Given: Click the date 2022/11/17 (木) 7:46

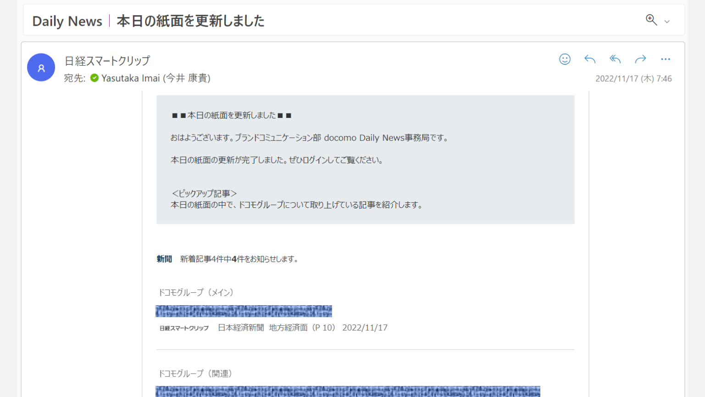Looking at the screenshot, I should coord(633,78).
